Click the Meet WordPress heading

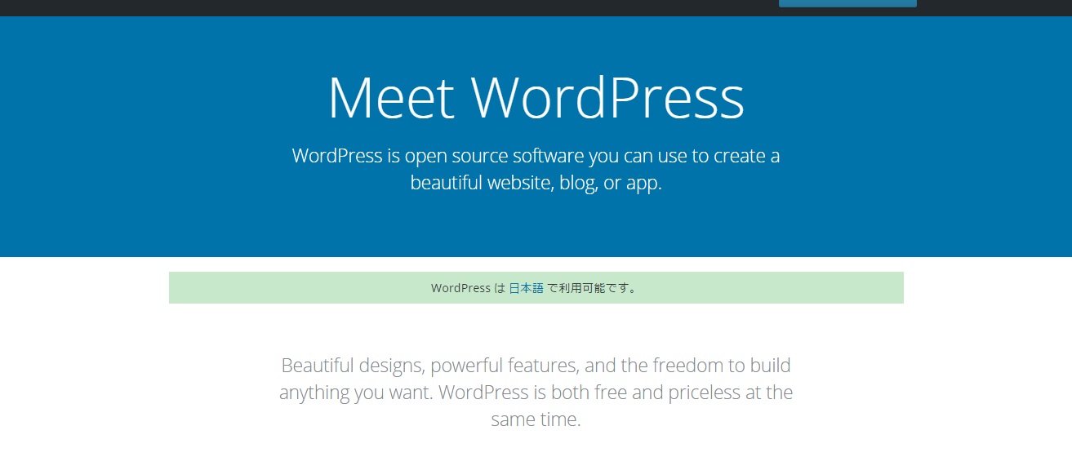(x=536, y=98)
